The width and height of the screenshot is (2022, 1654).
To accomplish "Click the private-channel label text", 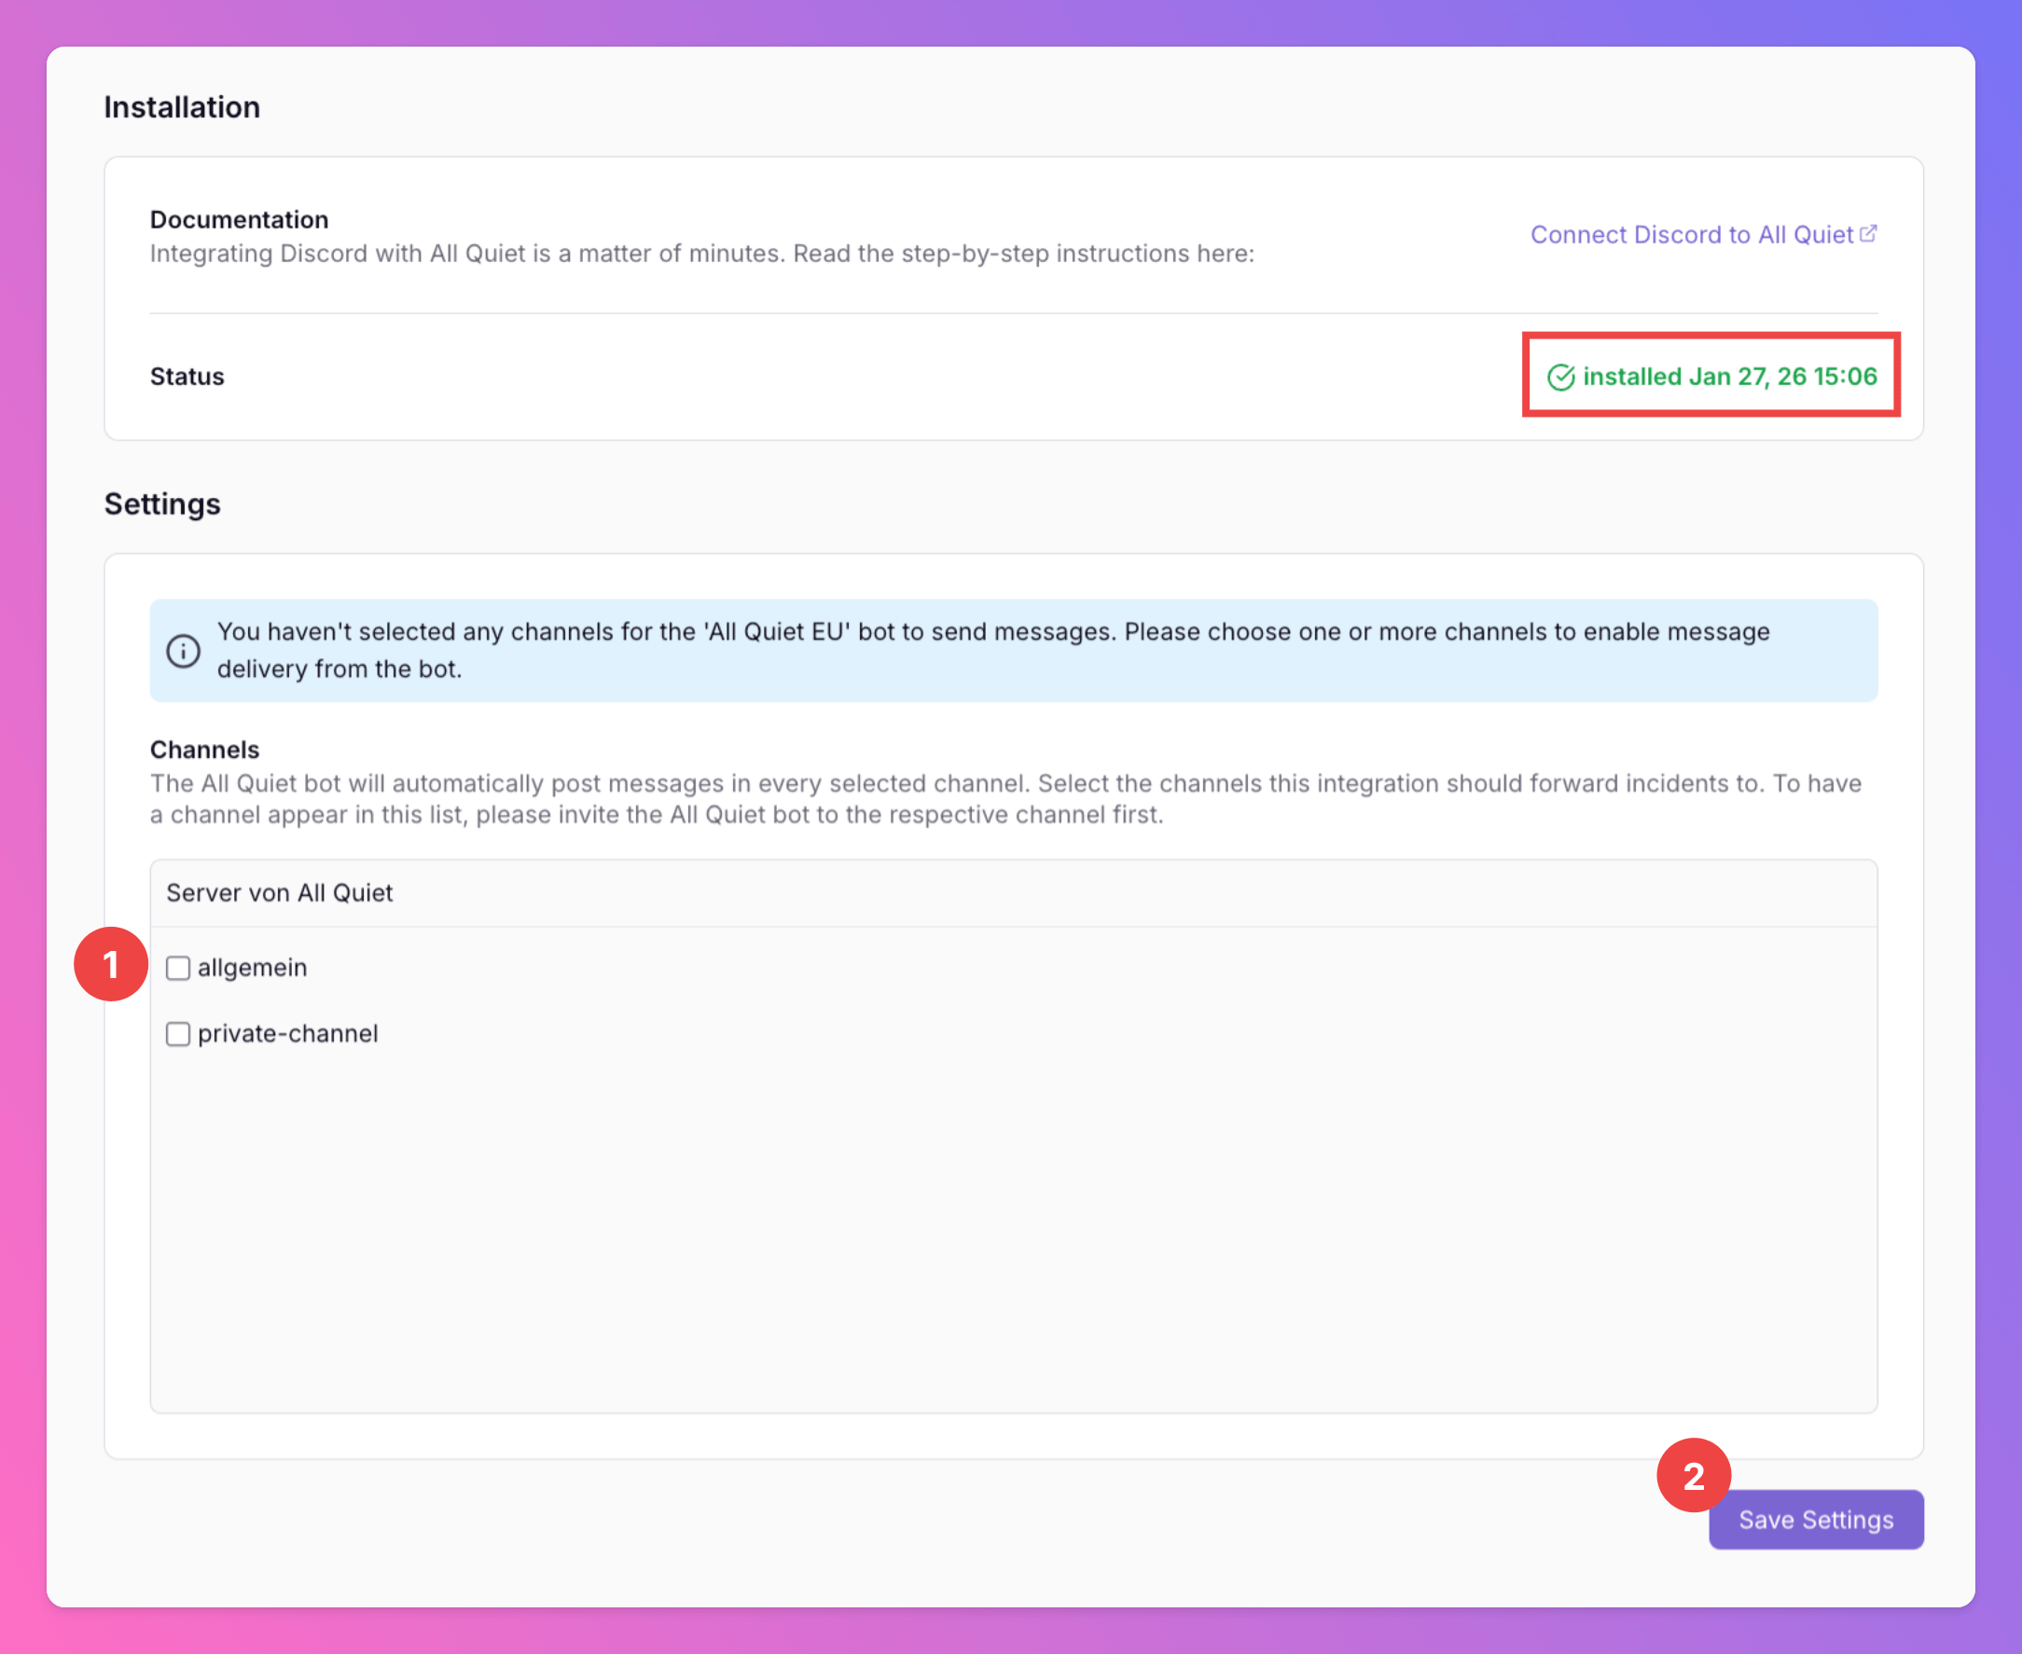I will (288, 1034).
